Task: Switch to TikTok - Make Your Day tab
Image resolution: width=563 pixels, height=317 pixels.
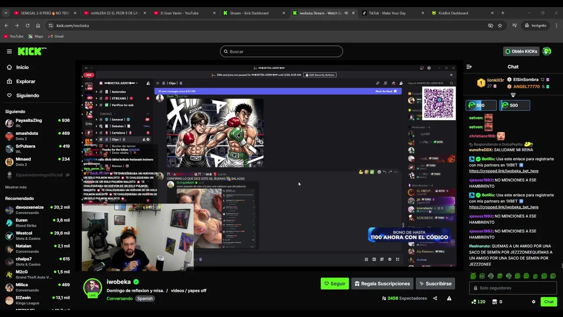Action: (393, 13)
